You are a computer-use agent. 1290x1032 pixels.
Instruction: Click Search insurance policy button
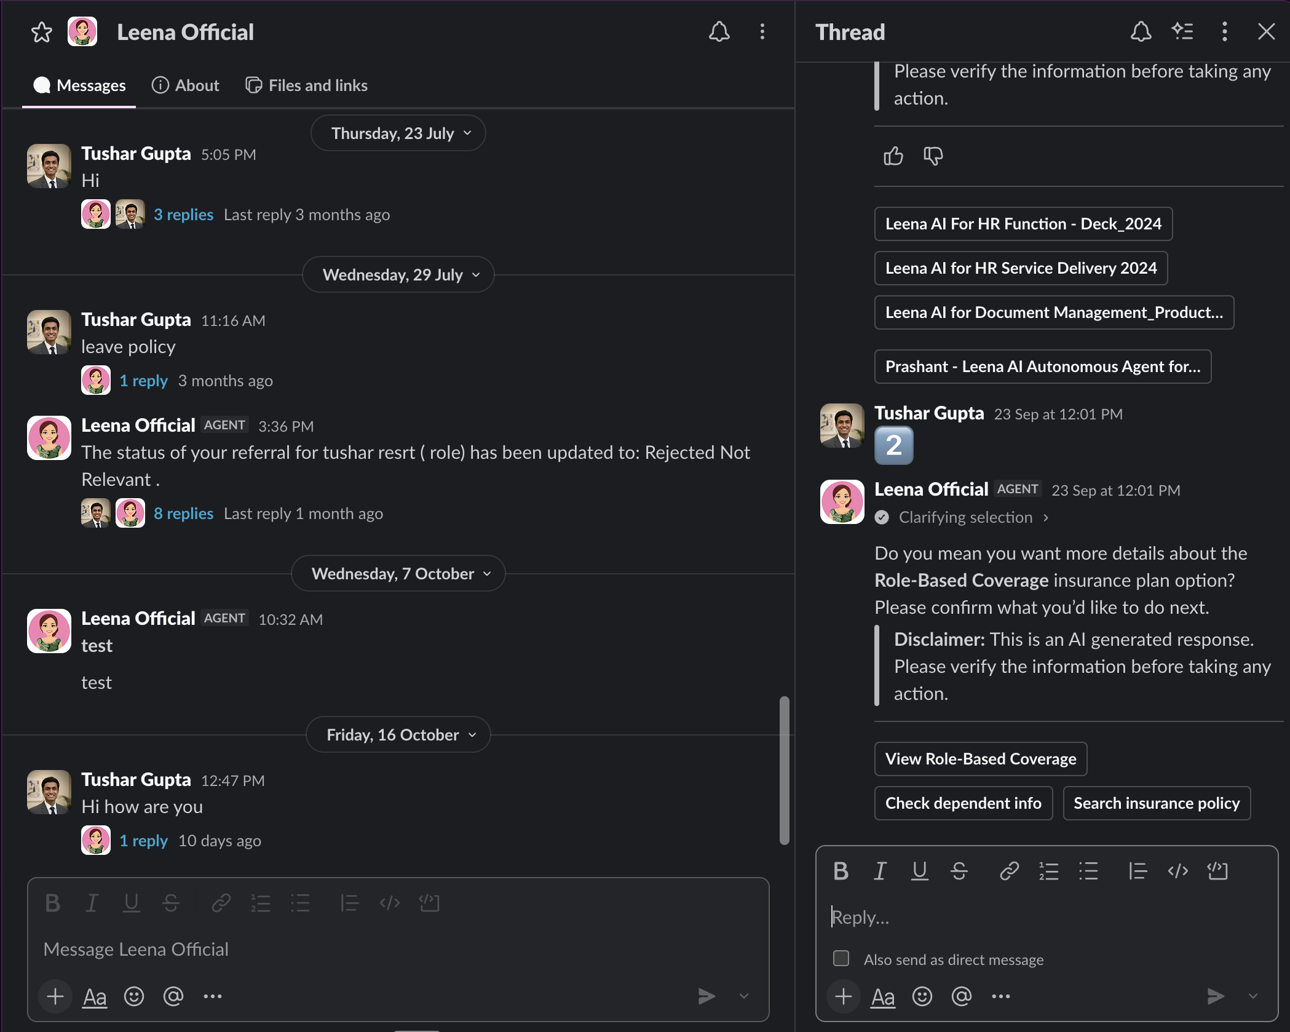click(1157, 803)
